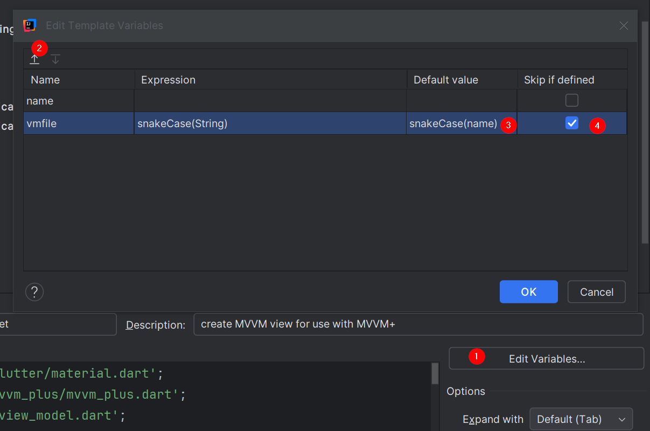
Task: Enable Skip if defined for name variable
Action: [x=571, y=101]
